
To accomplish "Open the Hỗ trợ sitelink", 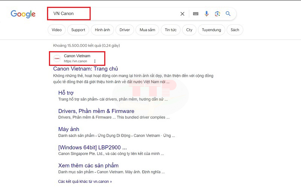I will (x=66, y=93).
